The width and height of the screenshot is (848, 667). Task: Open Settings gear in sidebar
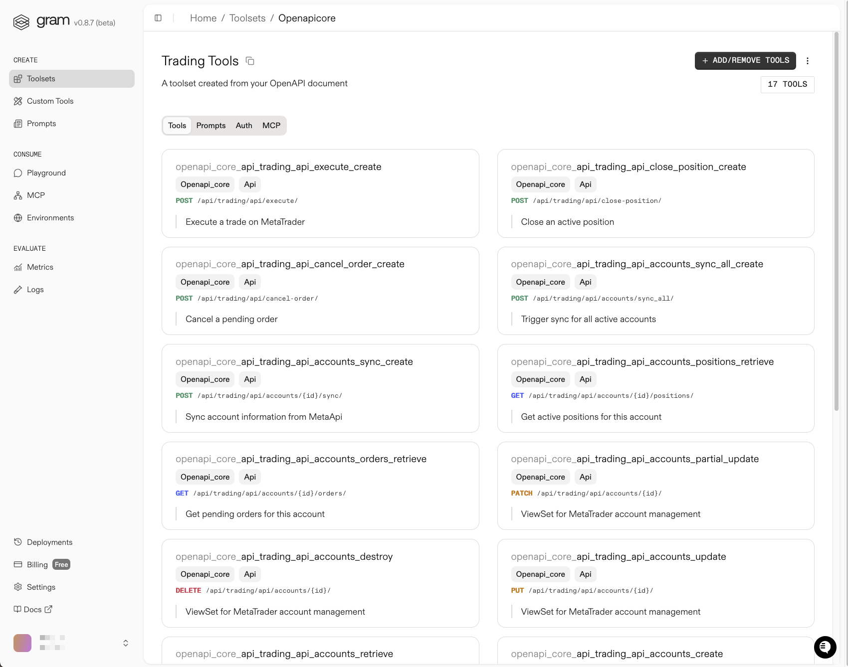pyautogui.click(x=18, y=587)
